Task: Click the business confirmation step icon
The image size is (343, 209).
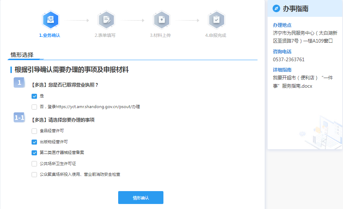Action: [x=50, y=20]
